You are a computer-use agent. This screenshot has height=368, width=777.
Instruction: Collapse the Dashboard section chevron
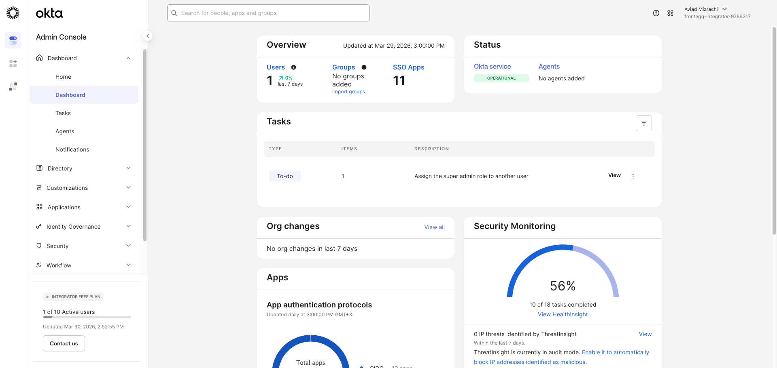pos(128,58)
